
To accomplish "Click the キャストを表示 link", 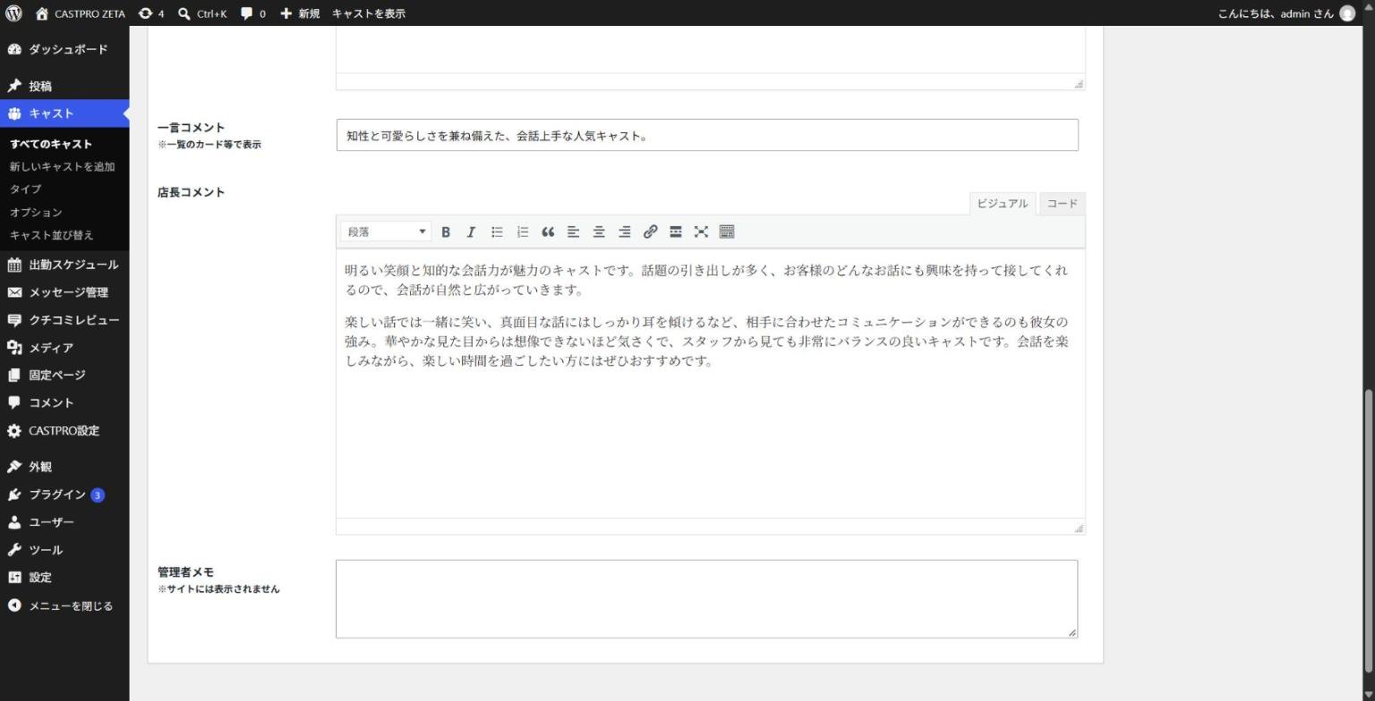I will tap(368, 13).
